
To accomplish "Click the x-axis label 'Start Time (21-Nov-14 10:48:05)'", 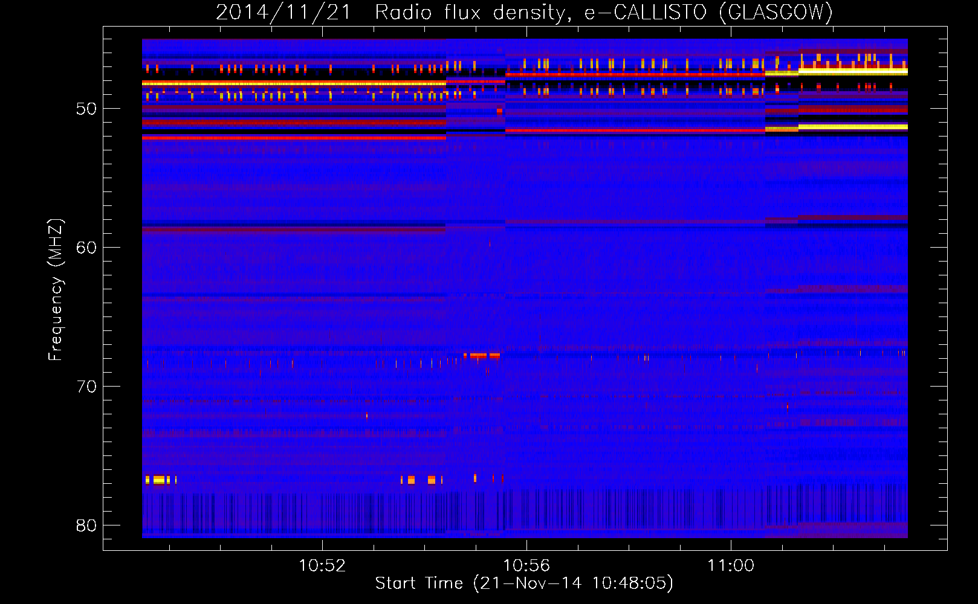I will click(524, 583).
